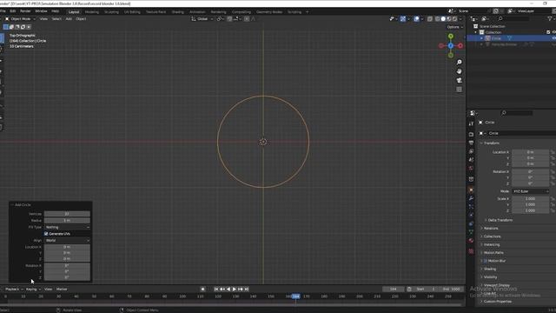Toggle proportional editing button in header
This screenshot has height=313, width=556.
[x=247, y=19]
